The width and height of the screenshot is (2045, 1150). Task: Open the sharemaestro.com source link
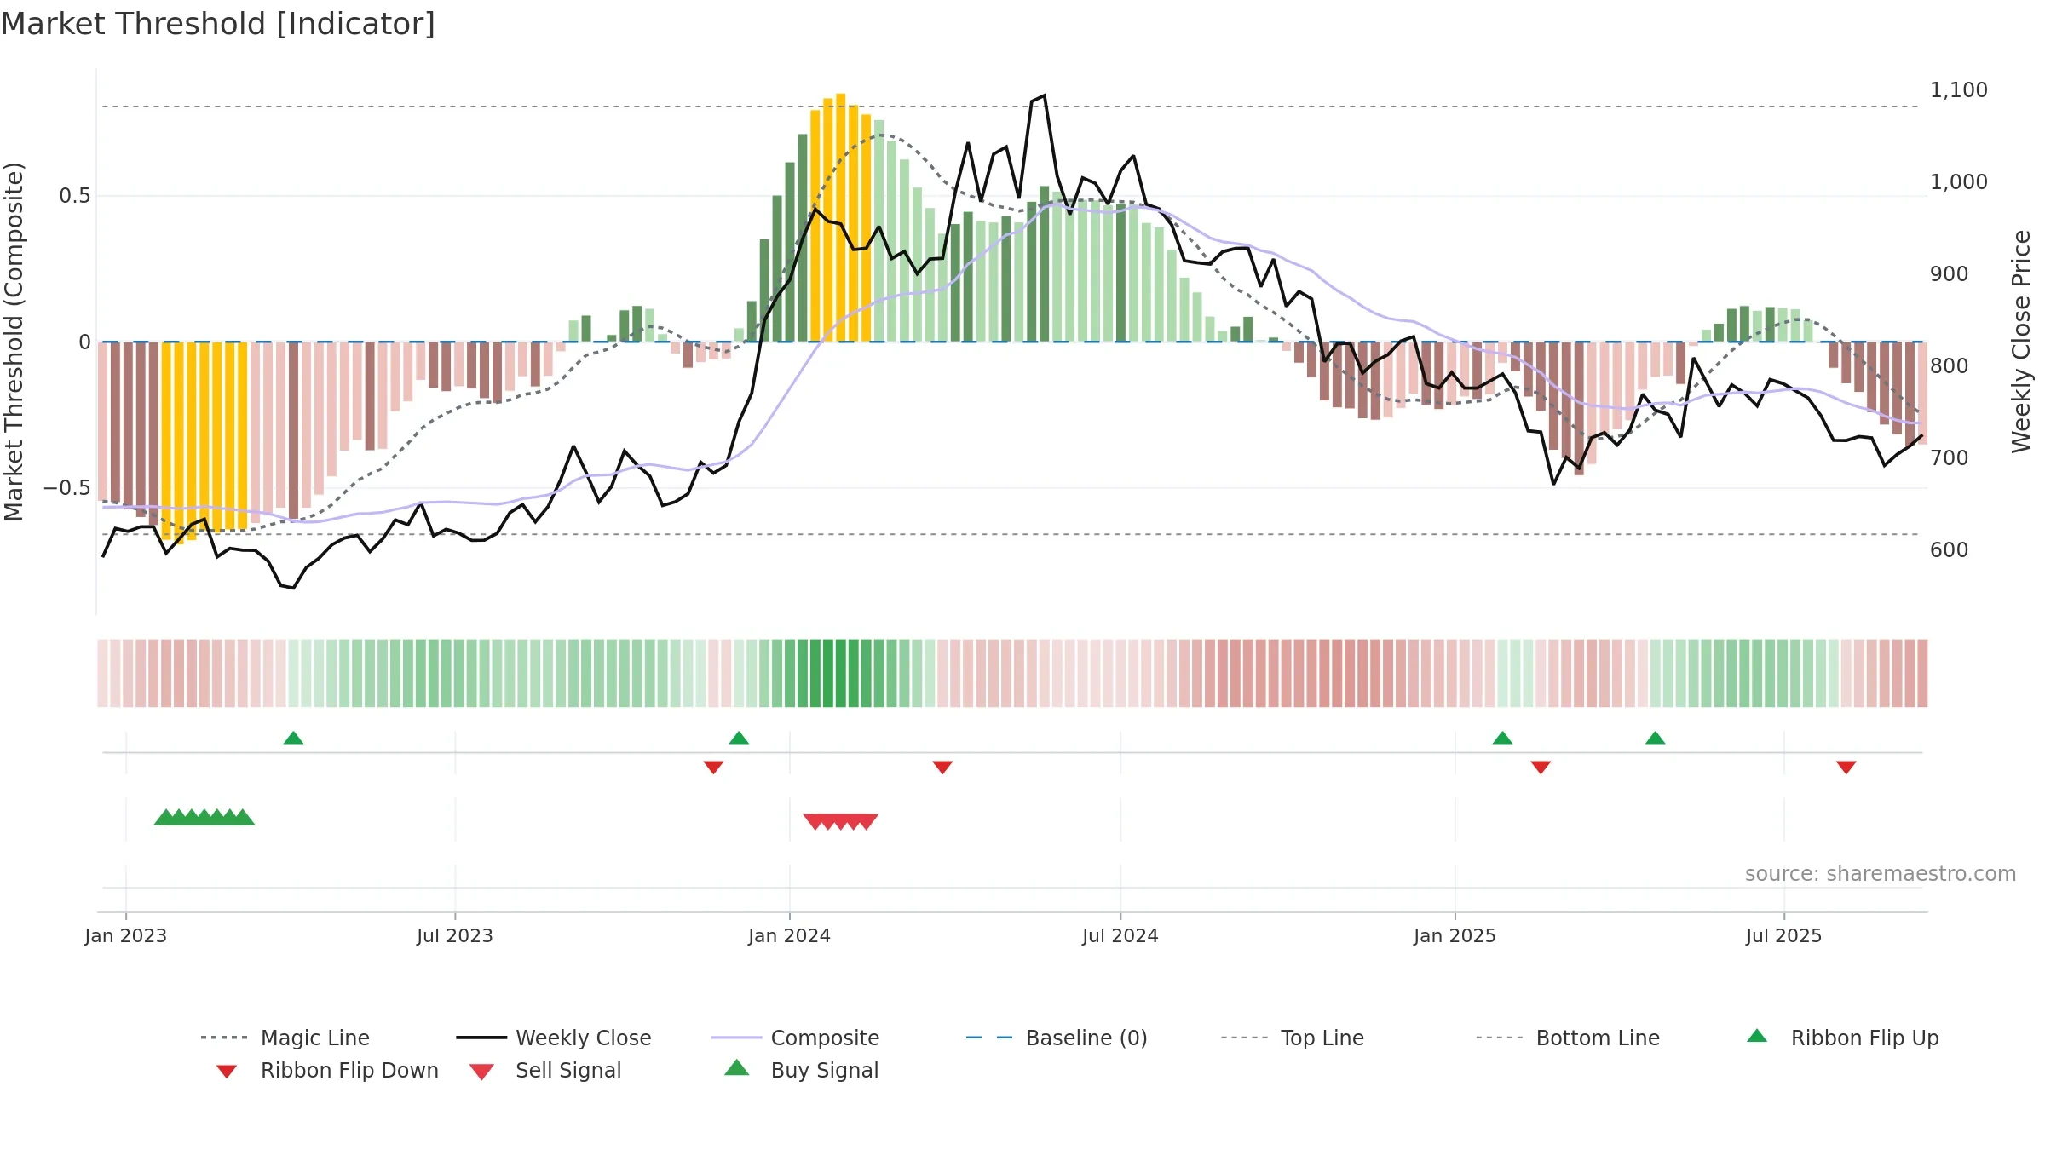[1880, 874]
